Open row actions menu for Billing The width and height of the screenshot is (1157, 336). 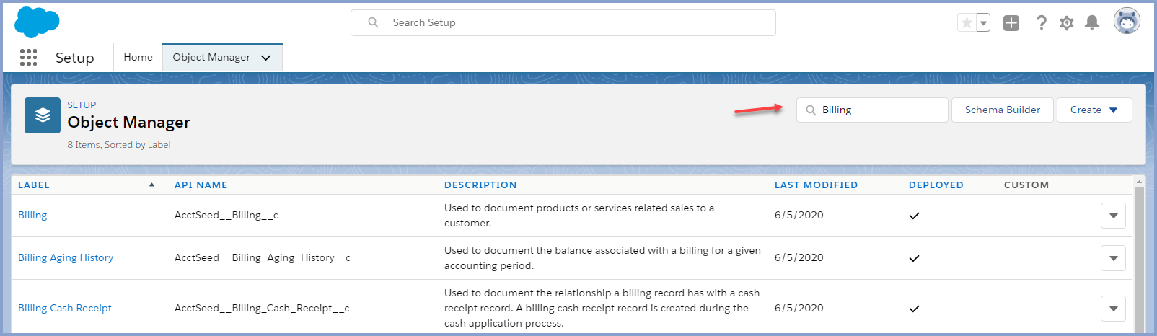1113,216
